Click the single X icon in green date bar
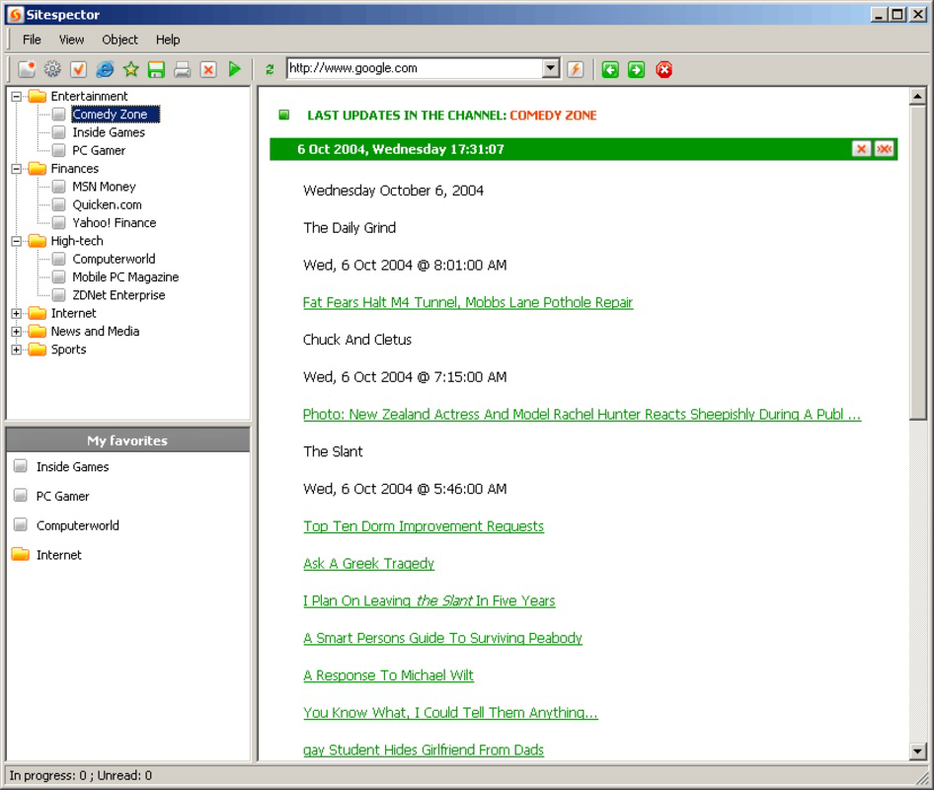This screenshot has height=790, width=934. point(861,149)
